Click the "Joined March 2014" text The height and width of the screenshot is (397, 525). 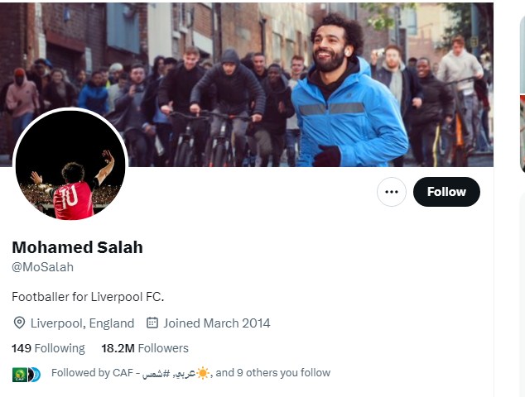point(216,323)
